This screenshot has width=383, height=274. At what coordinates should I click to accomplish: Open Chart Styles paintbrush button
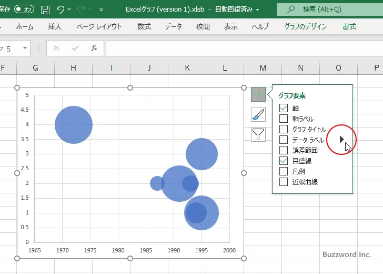click(258, 114)
